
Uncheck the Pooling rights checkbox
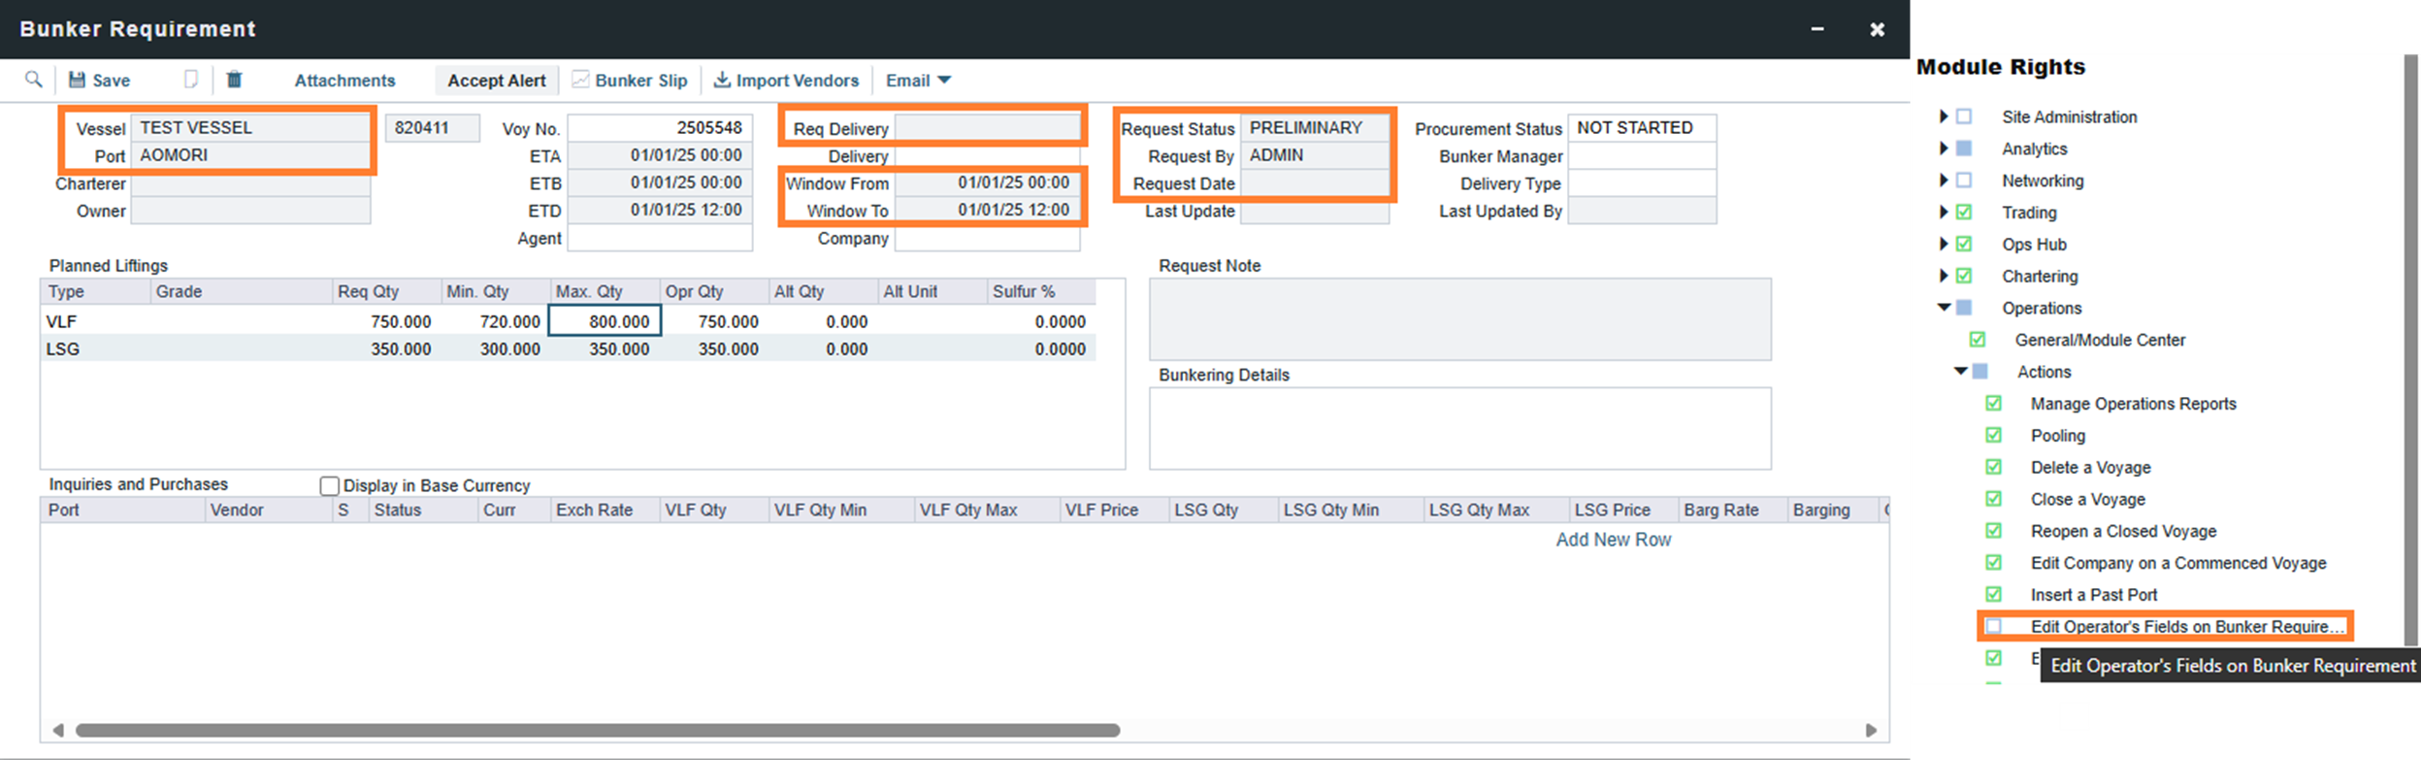tap(1993, 436)
